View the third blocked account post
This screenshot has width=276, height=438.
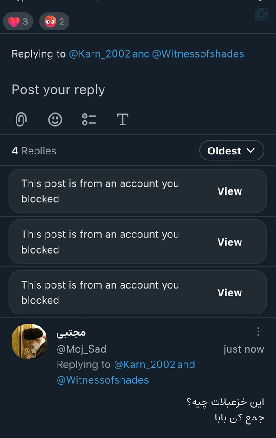point(230,293)
